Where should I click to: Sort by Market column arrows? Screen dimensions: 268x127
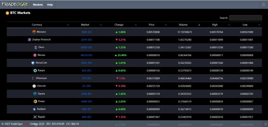(x=101, y=25)
